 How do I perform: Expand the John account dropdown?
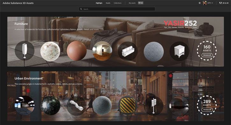click(210, 3)
